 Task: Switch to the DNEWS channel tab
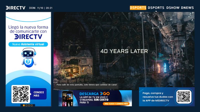(x=187, y=8)
